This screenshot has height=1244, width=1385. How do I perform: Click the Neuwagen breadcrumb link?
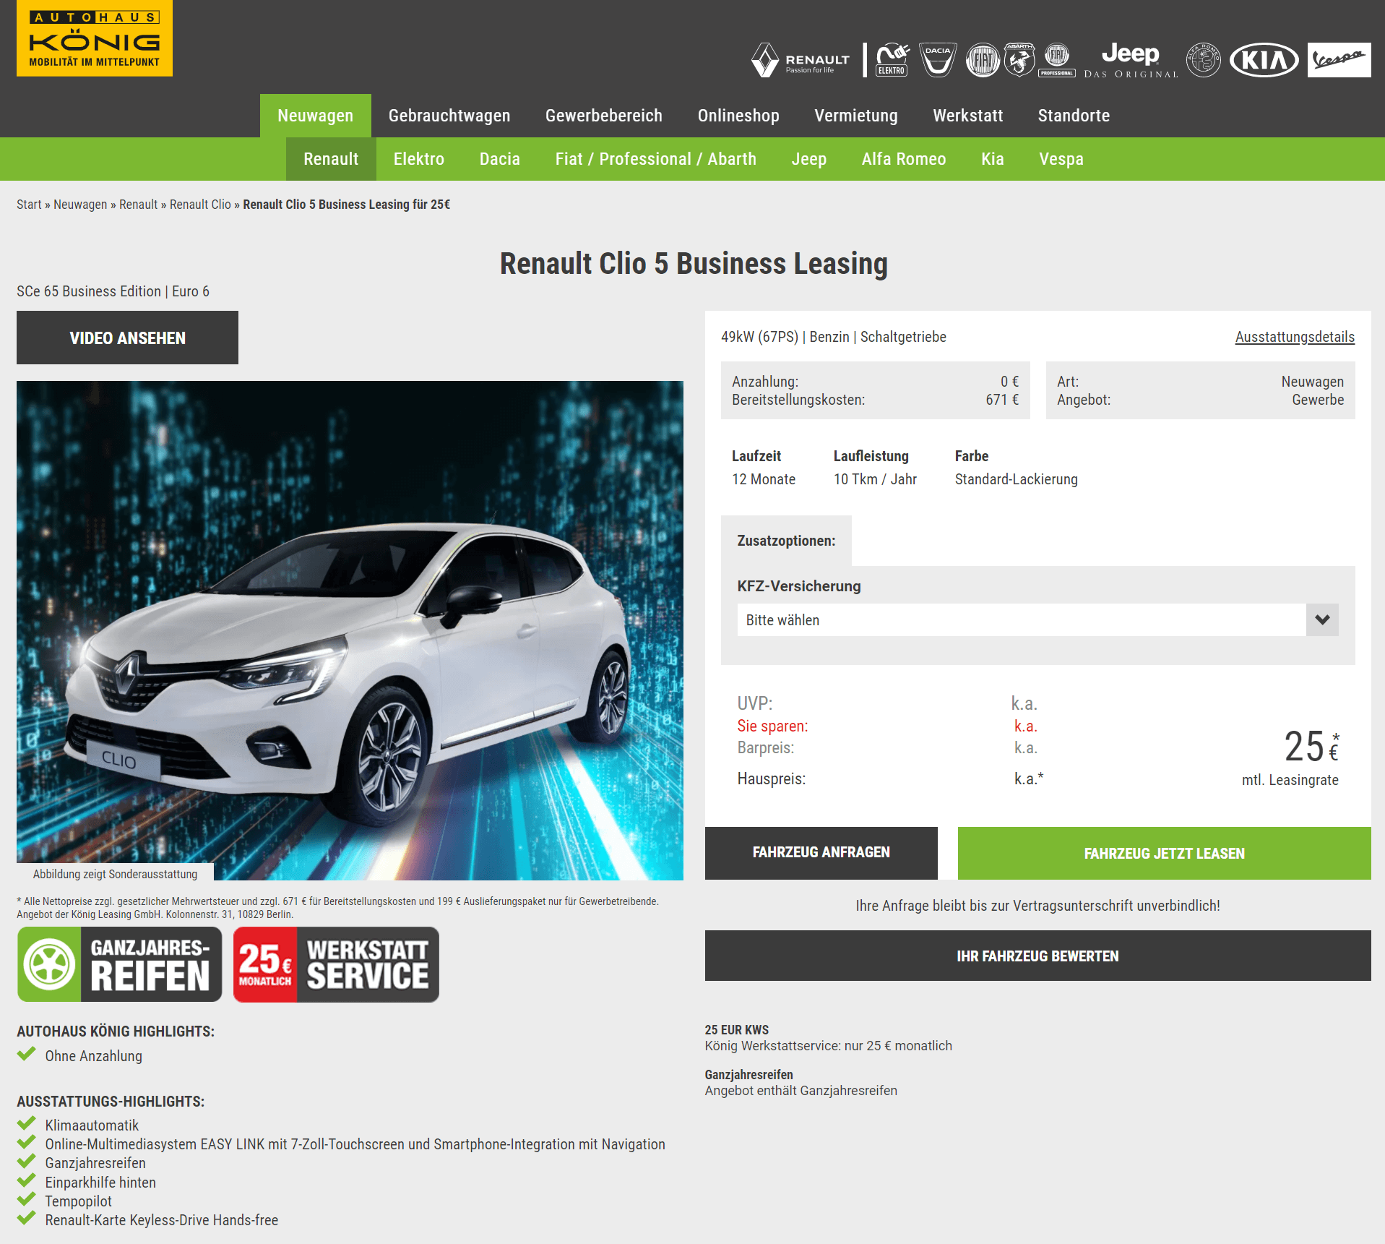(80, 205)
